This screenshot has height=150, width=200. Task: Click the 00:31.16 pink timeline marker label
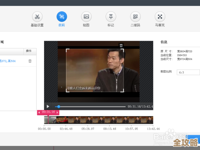(48, 112)
